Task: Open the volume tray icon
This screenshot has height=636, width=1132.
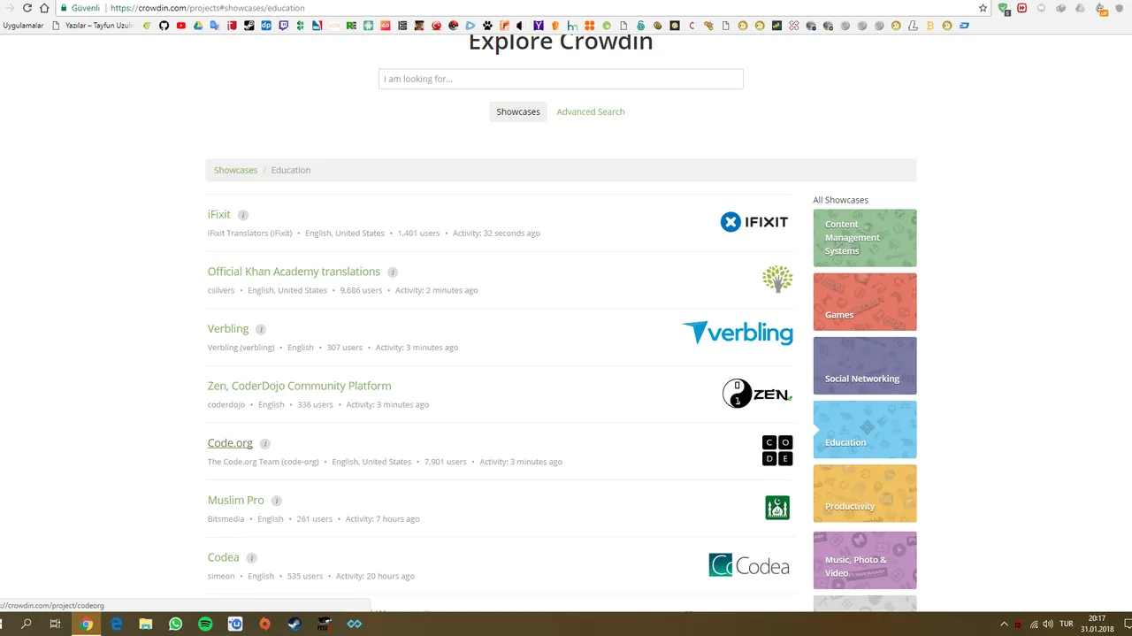Action: 1047,624
